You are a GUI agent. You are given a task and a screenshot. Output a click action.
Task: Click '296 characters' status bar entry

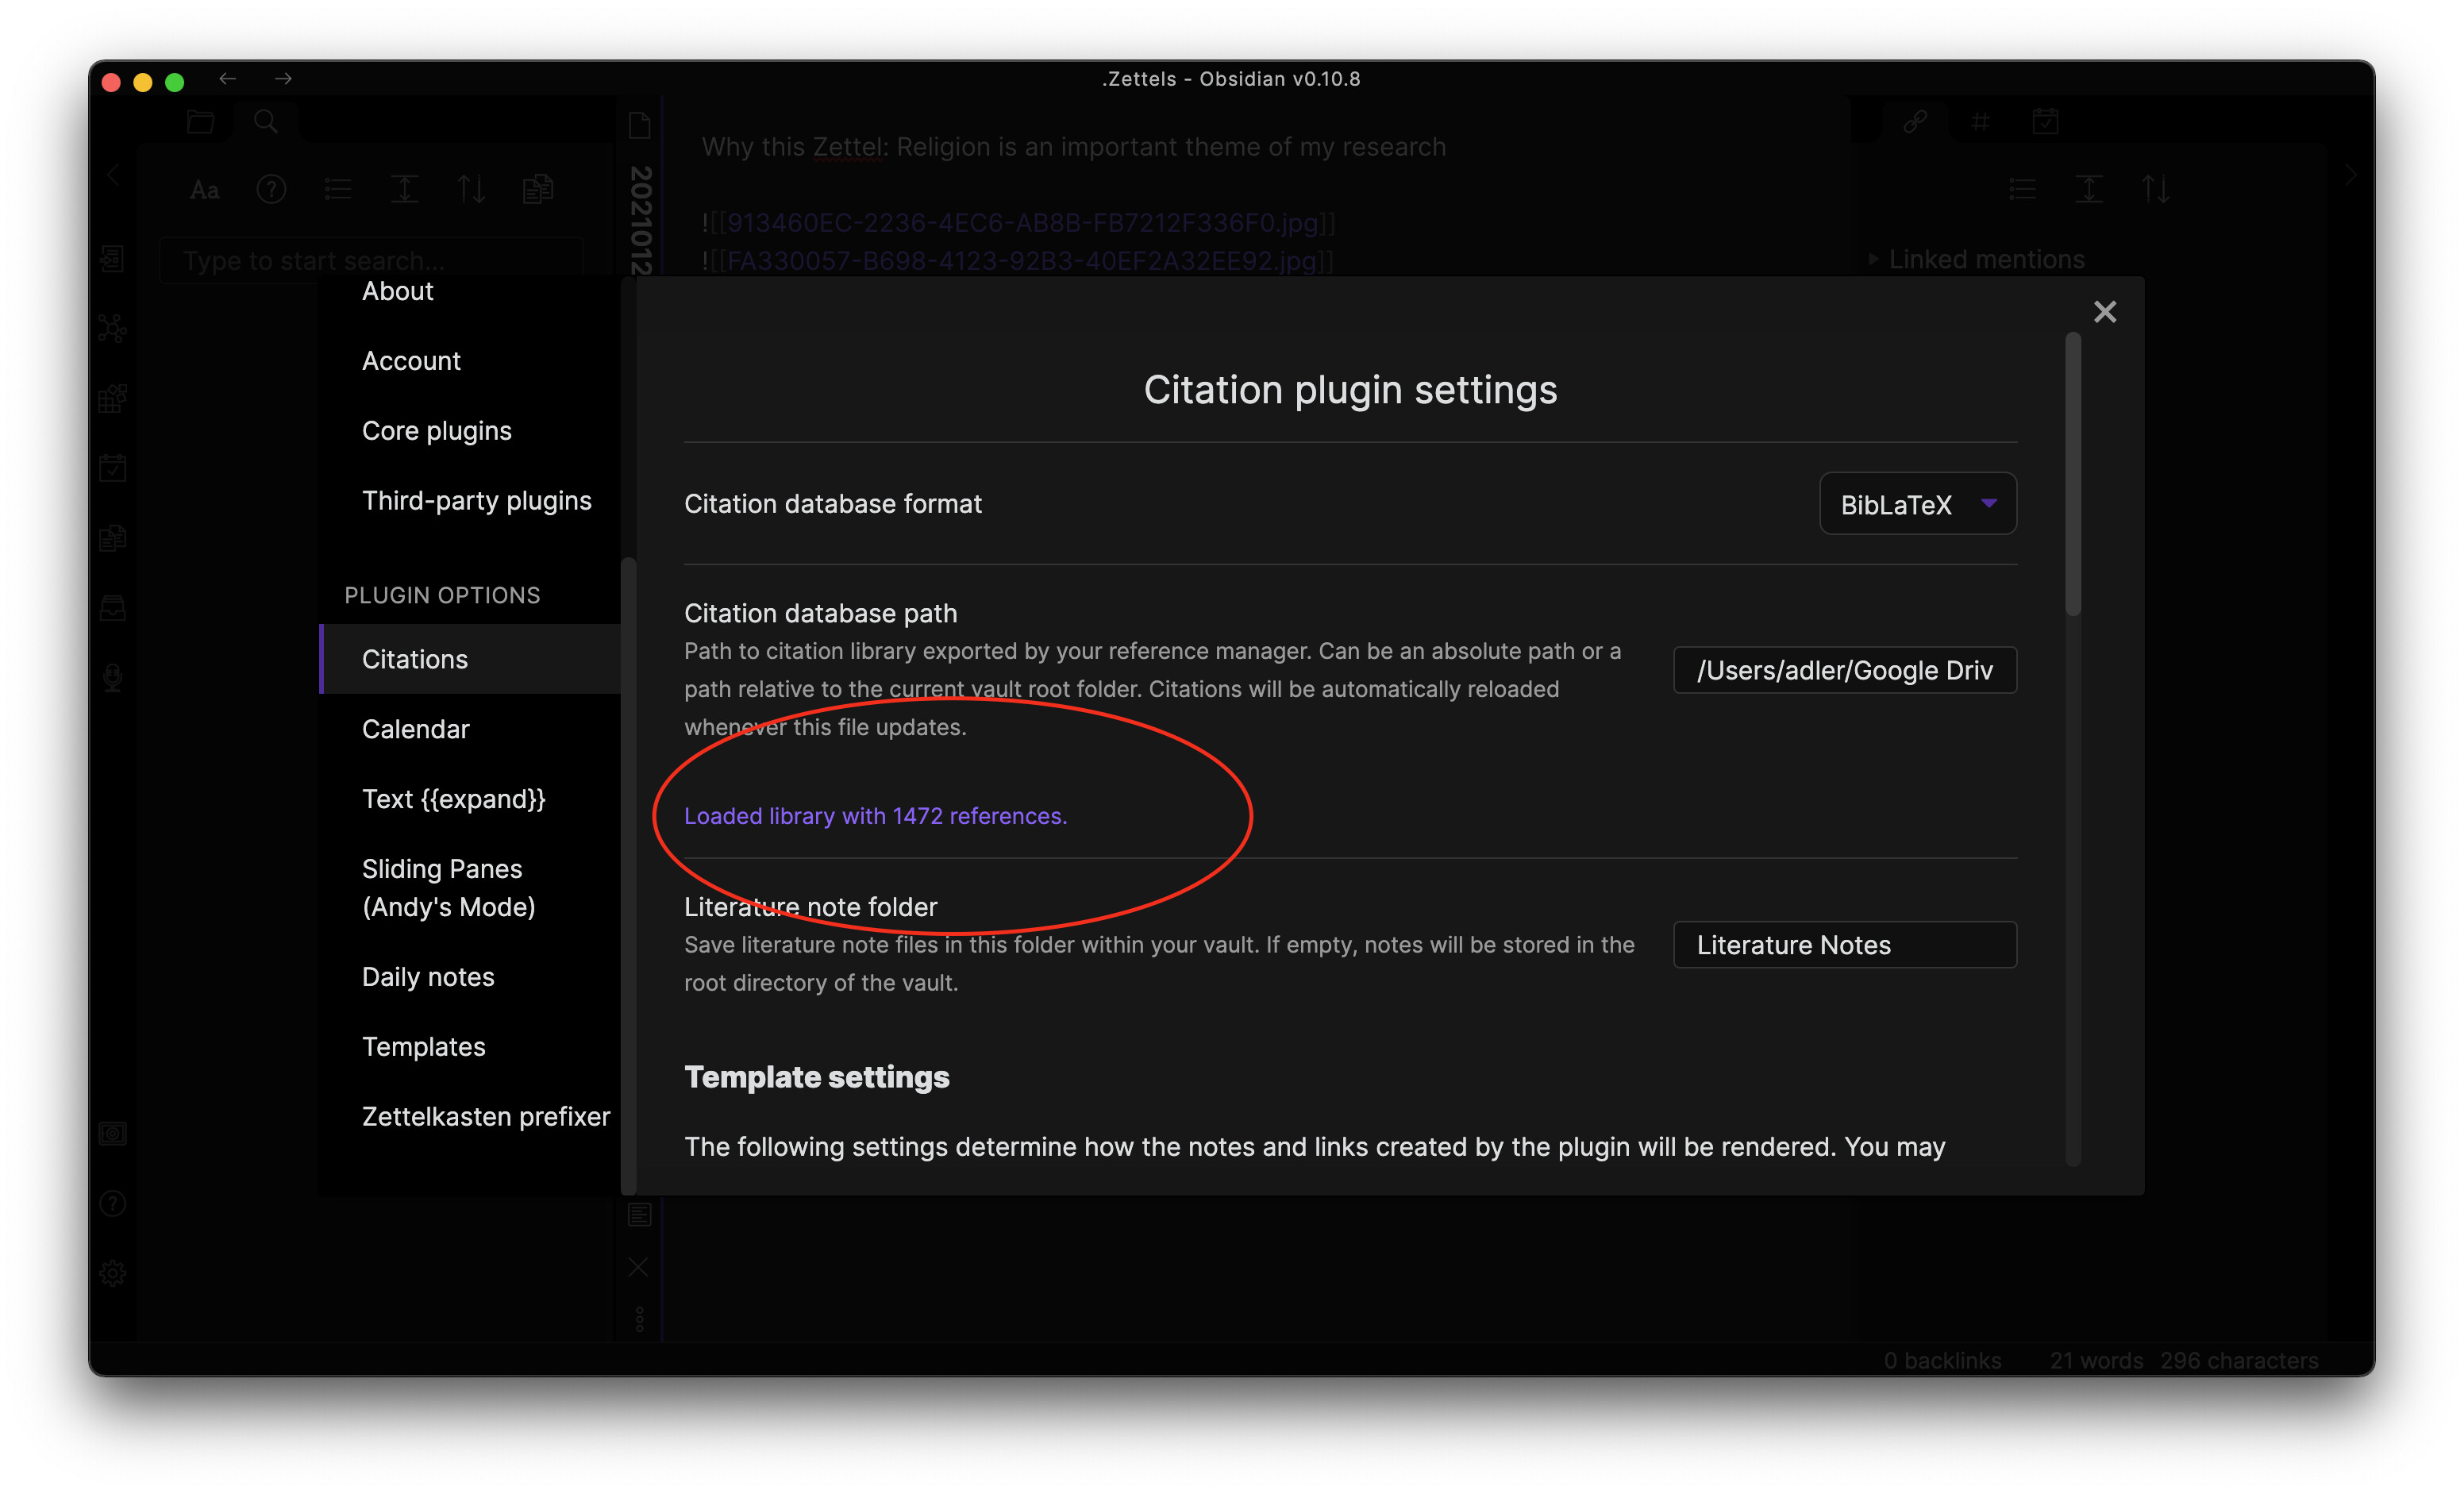[2238, 1360]
